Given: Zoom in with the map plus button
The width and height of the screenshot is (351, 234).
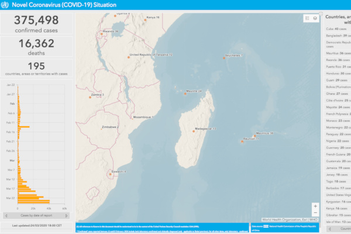Looking at the screenshot, I should [315, 207].
